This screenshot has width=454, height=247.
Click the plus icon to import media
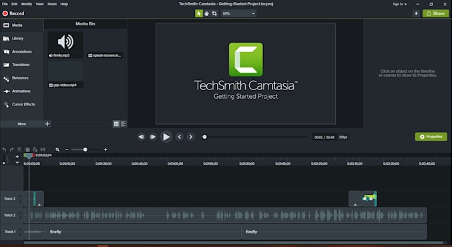pyautogui.click(x=47, y=124)
